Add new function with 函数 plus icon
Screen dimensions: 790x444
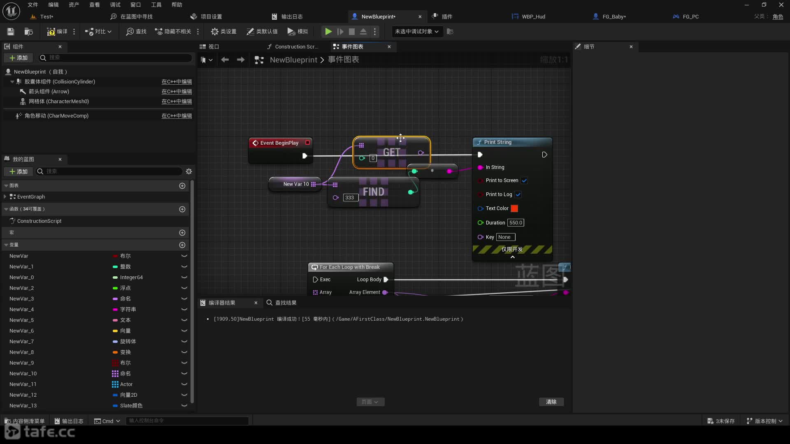tap(182, 209)
